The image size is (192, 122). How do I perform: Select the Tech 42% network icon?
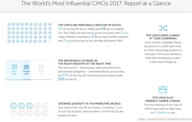(x=14, y=67)
